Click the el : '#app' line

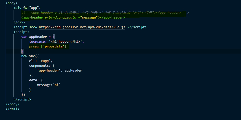[x=41, y=61]
